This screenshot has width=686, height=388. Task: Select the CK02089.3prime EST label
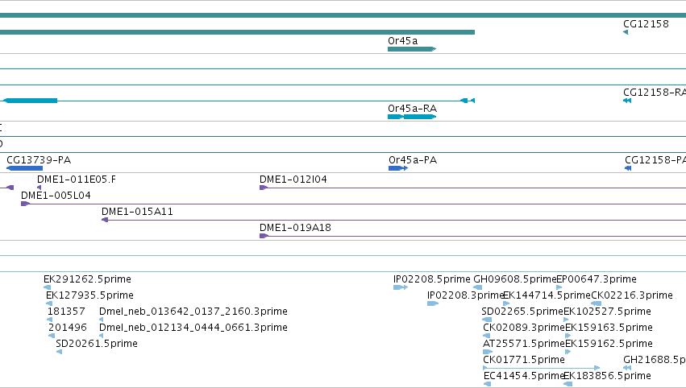524,328
